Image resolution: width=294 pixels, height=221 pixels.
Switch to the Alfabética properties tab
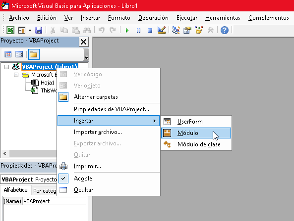15,190
